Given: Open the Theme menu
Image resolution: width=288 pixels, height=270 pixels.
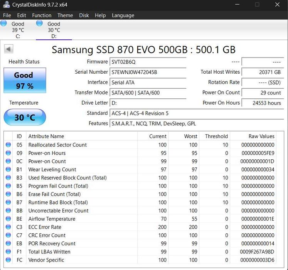Looking at the screenshot, I should [x=65, y=15].
